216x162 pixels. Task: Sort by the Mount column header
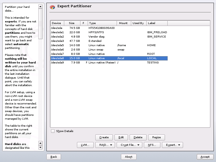pos(124,23)
